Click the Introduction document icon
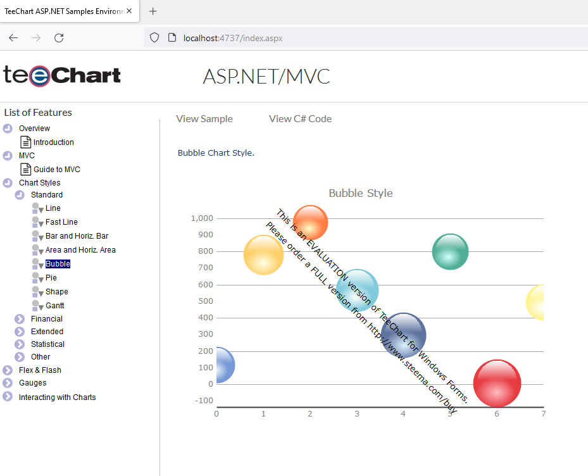Screen dimensions: 588x476 coord(25,142)
